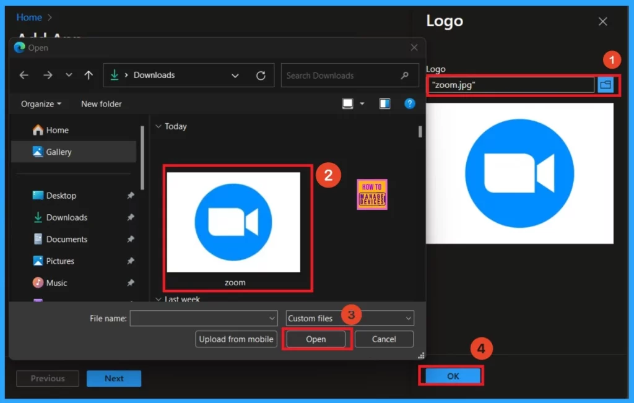Click OK in the Logo panel
This screenshot has width=634, height=403.
click(453, 376)
